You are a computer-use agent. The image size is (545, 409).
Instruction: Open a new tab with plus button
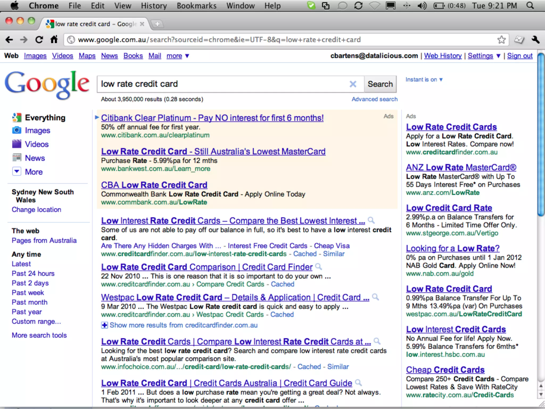pos(157,24)
